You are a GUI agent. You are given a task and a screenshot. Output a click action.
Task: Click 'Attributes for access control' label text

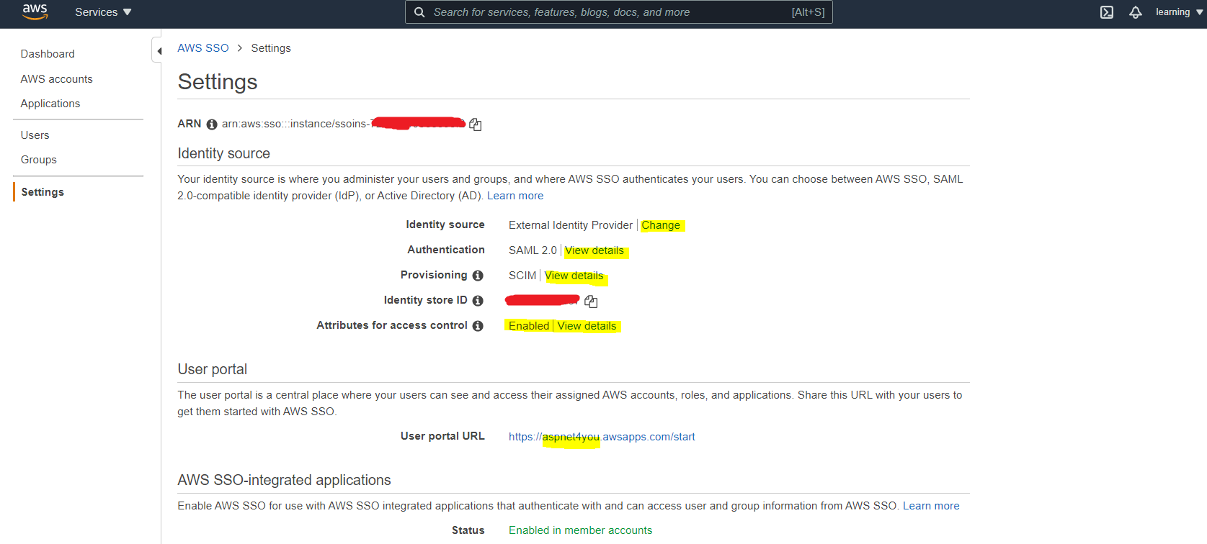392,325
